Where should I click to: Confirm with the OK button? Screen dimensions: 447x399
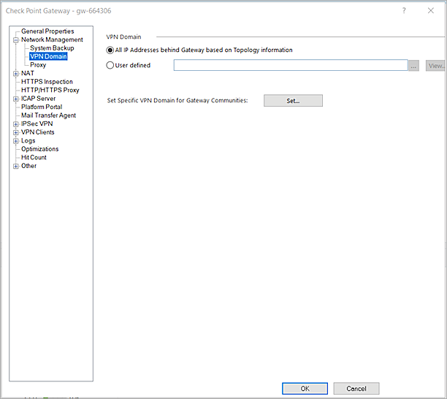tap(305, 389)
